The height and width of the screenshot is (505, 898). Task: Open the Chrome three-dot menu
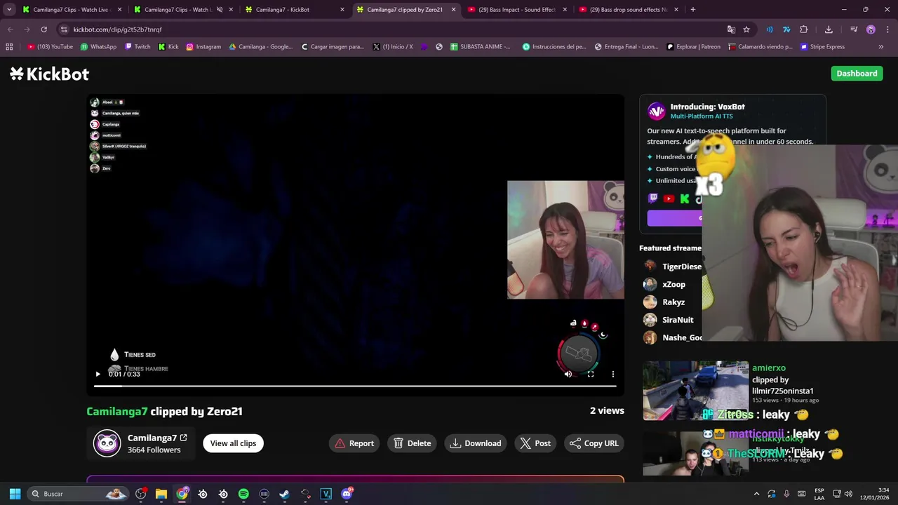(888, 29)
